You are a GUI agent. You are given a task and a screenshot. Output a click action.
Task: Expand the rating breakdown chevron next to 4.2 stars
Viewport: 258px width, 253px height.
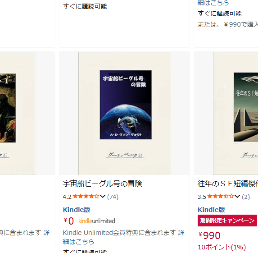pyautogui.click(x=103, y=197)
